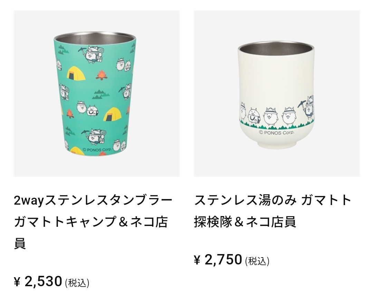Click 税込 label beside the 2,750 price
The height and width of the screenshot is (299, 373).
pos(257,261)
